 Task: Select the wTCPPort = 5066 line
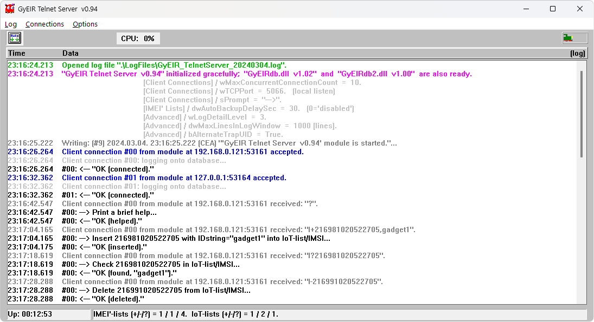click(x=239, y=91)
